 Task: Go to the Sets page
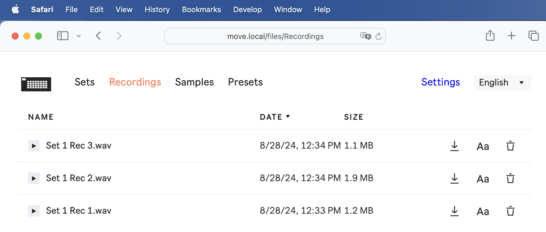85,82
